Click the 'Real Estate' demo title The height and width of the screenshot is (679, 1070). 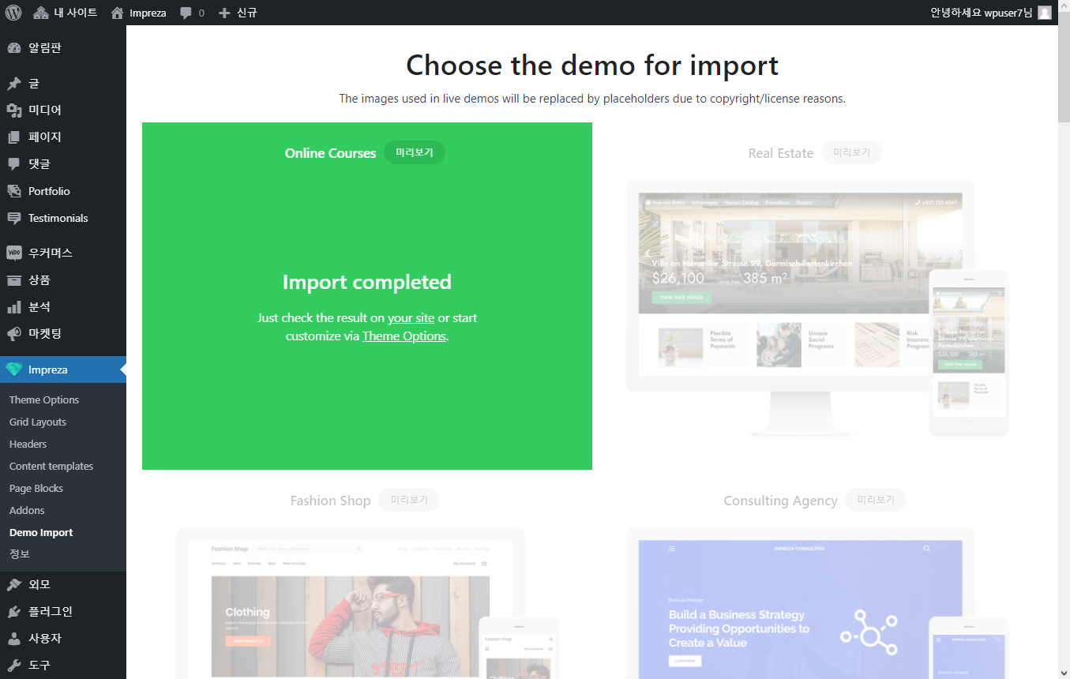pos(781,153)
